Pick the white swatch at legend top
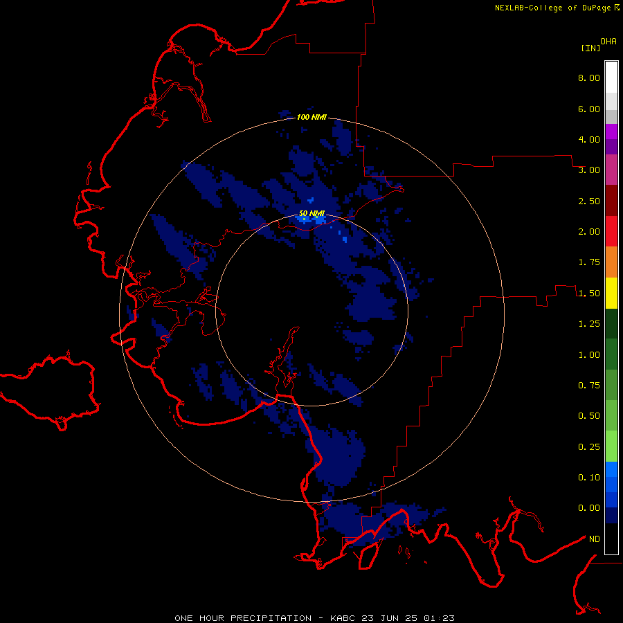 (611, 78)
